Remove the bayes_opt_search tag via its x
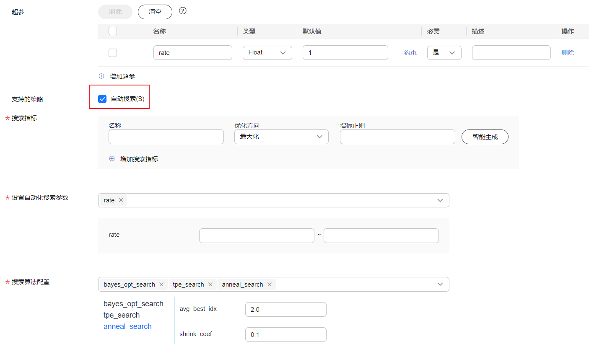Screen dimensions: 589x344 (161, 285)
